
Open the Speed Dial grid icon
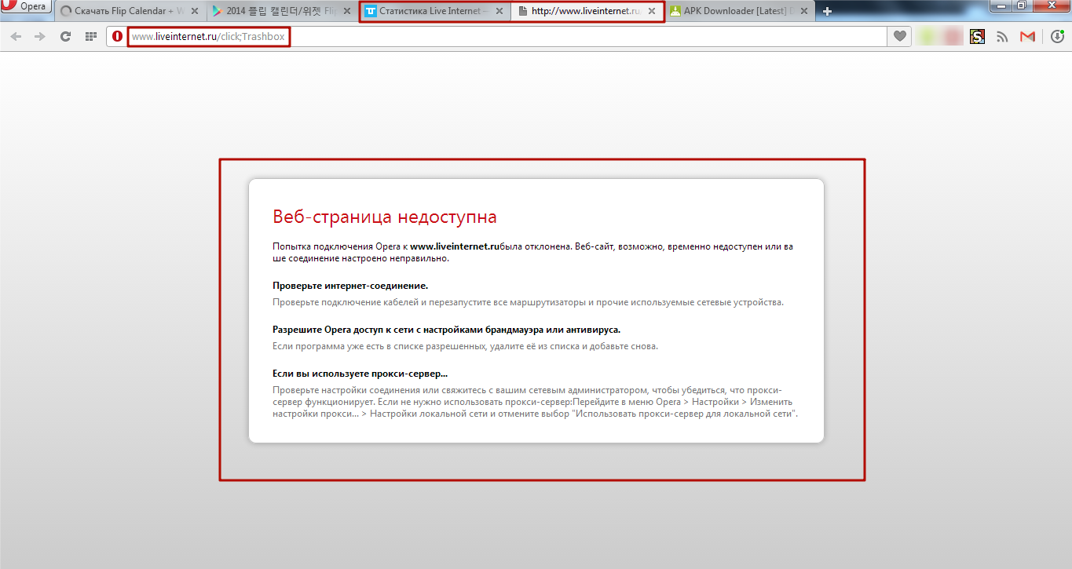click(x=91, y=36)
